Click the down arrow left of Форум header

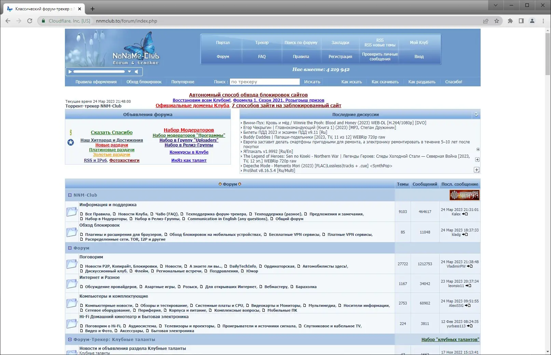click(220, 184)
